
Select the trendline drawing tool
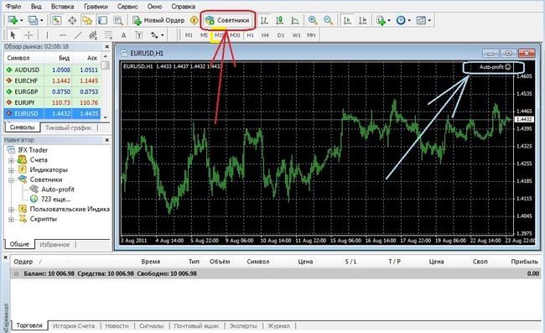pos(78,35)
